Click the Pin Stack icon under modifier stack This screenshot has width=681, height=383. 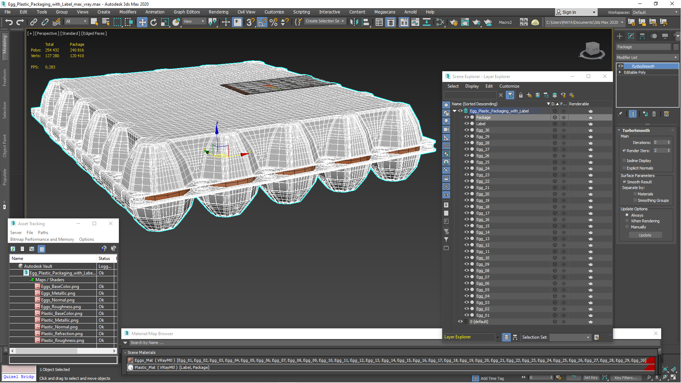click(x=620, y=114)
